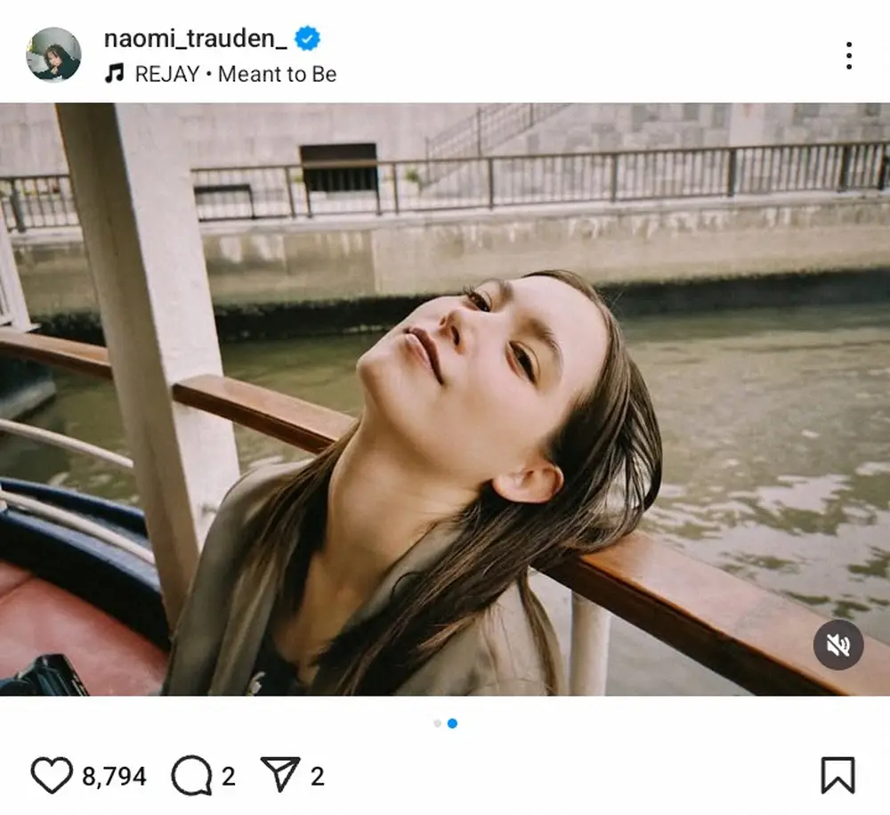890x815 pixels.
Task: Click the music note icon
Action: point(114,74)
